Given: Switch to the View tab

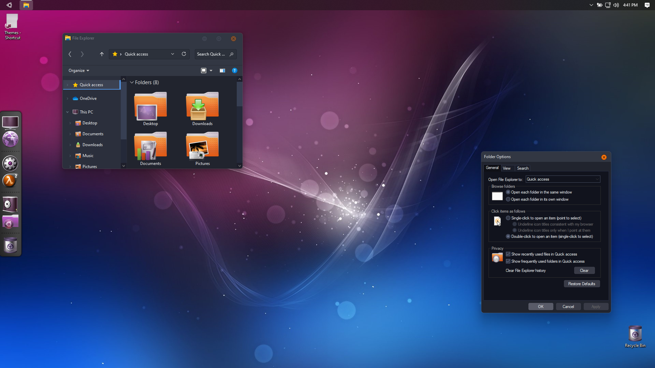Looking at the screenshot, I should 507,168.
